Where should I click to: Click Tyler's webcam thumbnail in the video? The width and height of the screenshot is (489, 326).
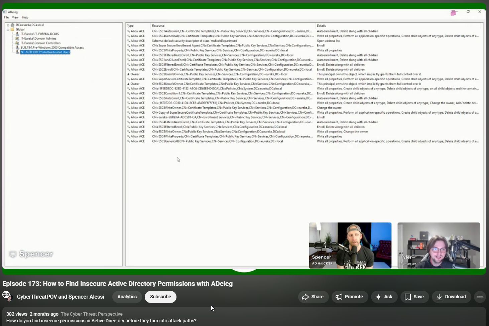tap(439, 246)
